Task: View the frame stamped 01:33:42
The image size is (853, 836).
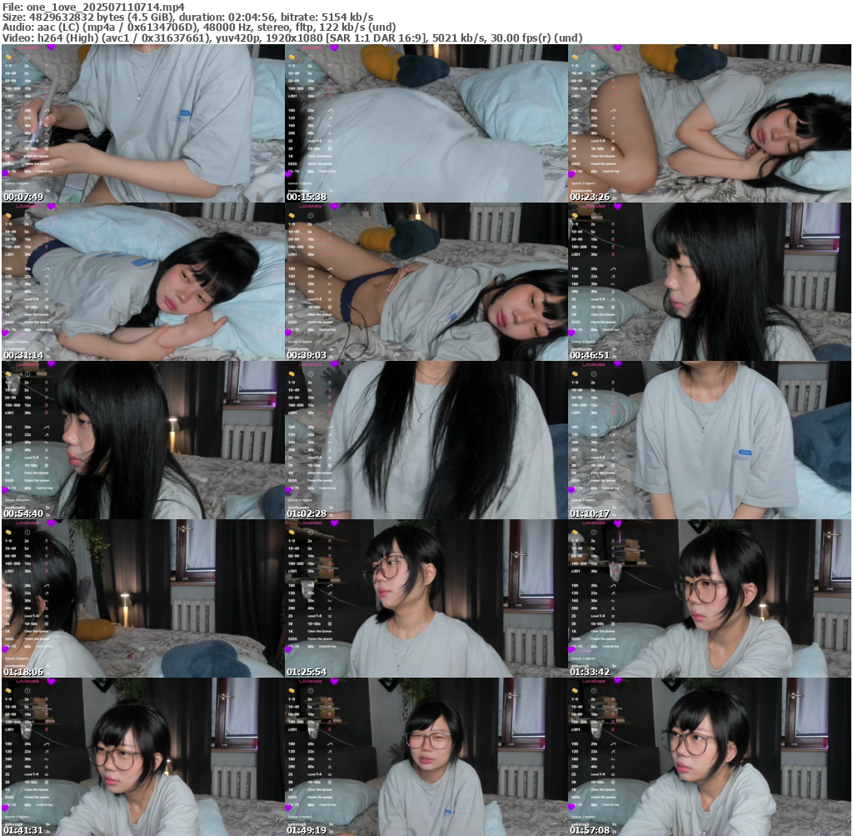Action: pos(710,598)
